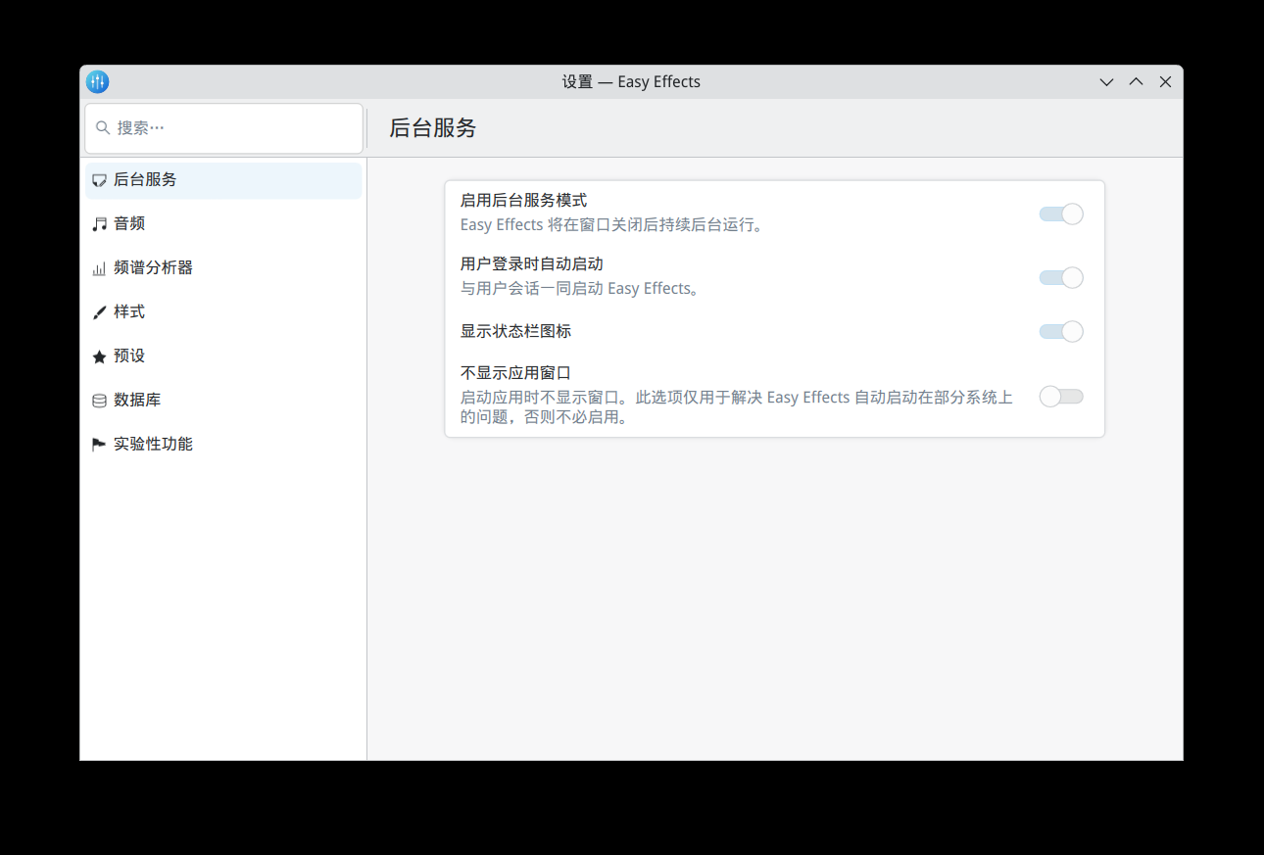This screenshot has width=1264, height=855.
Task: Enable the 不显示应用窗口 switch
Action: [1061, 396]
